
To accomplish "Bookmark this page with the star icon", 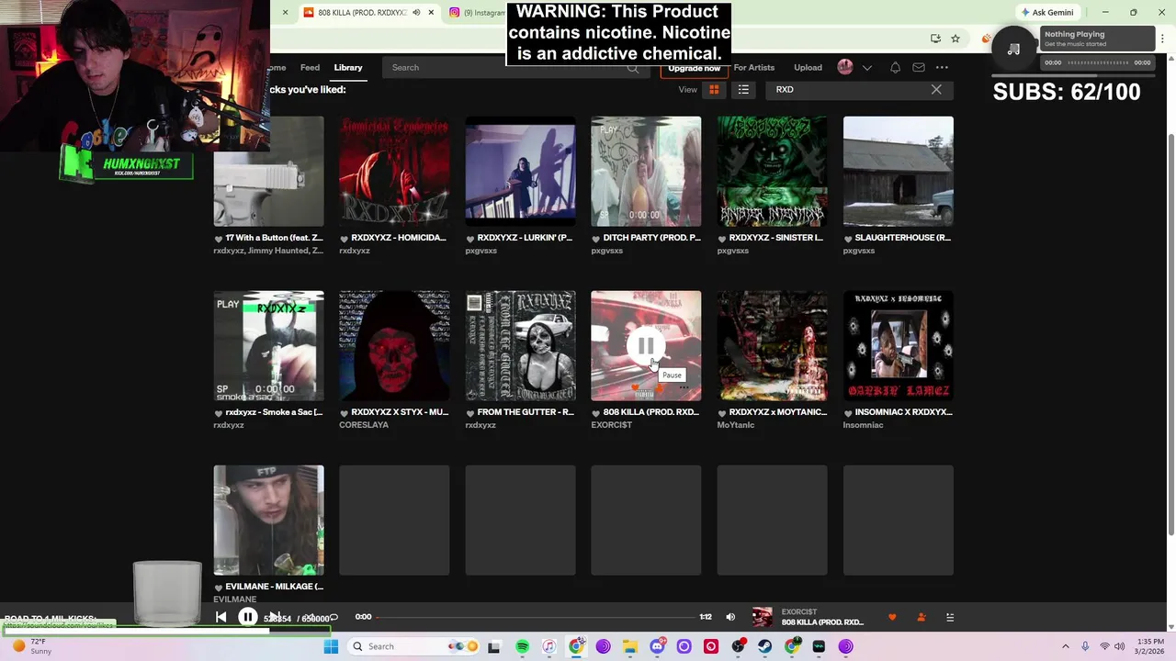I will [955, 39].
